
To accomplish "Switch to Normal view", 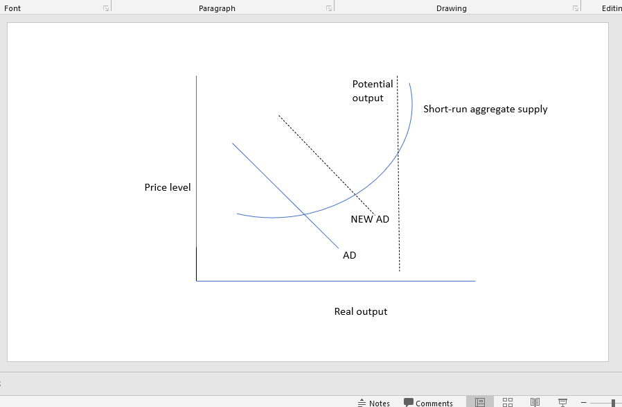I will (x=480, y=402).
